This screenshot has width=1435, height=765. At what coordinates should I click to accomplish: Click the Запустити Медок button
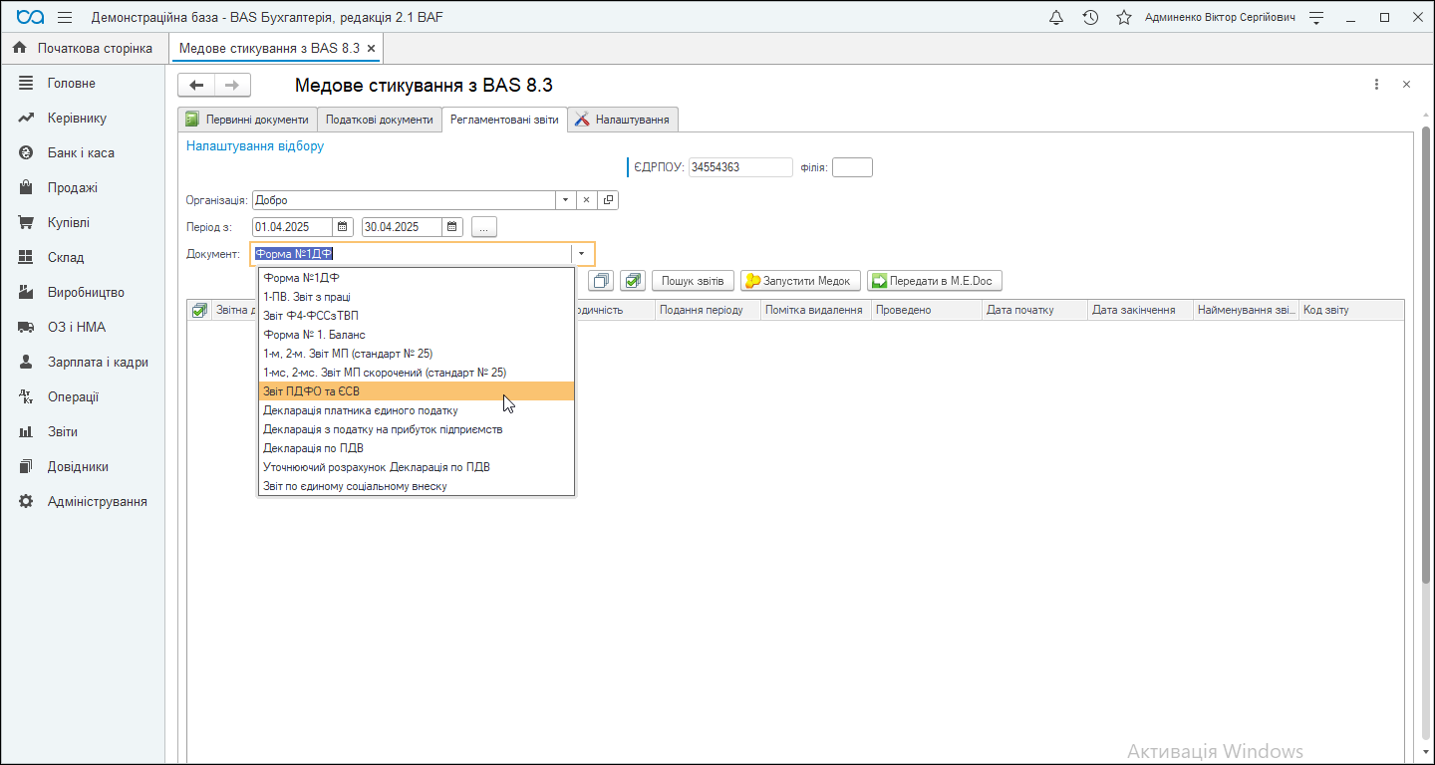(800, 281)
